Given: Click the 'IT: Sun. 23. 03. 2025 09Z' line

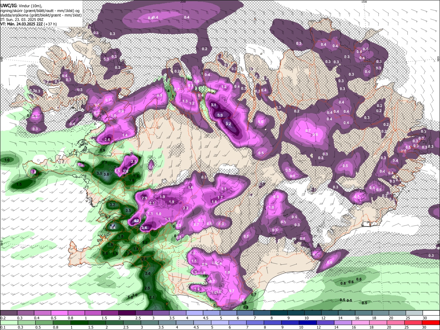Looking at the screenshot, I should click(x=21, y=20).
